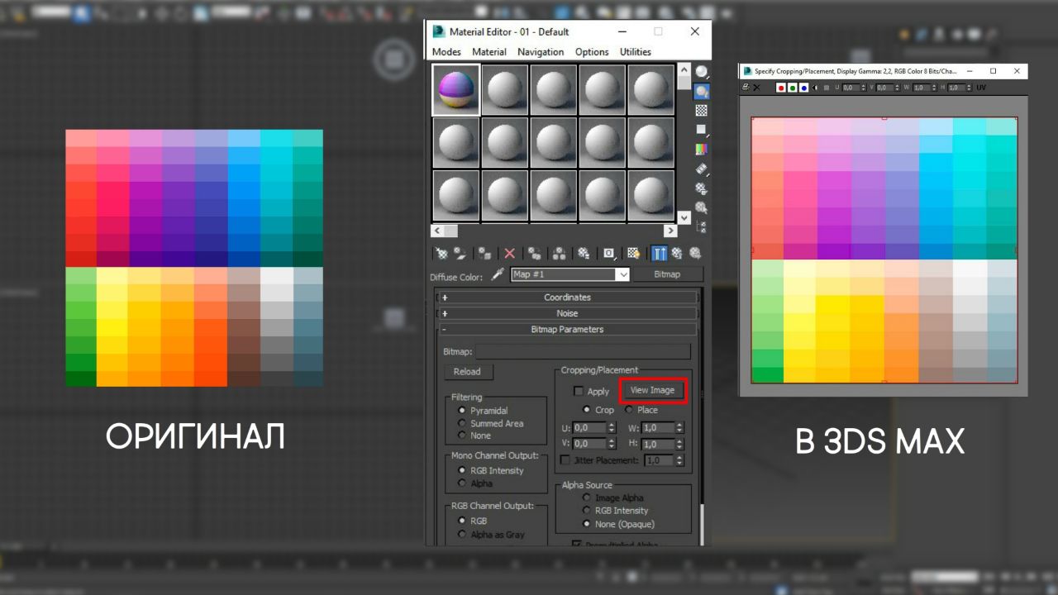1058x595 pixels.
Task: Click the empty Bitmap file path button
Action: 583,352
